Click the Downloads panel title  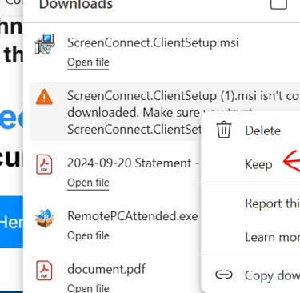76,5
